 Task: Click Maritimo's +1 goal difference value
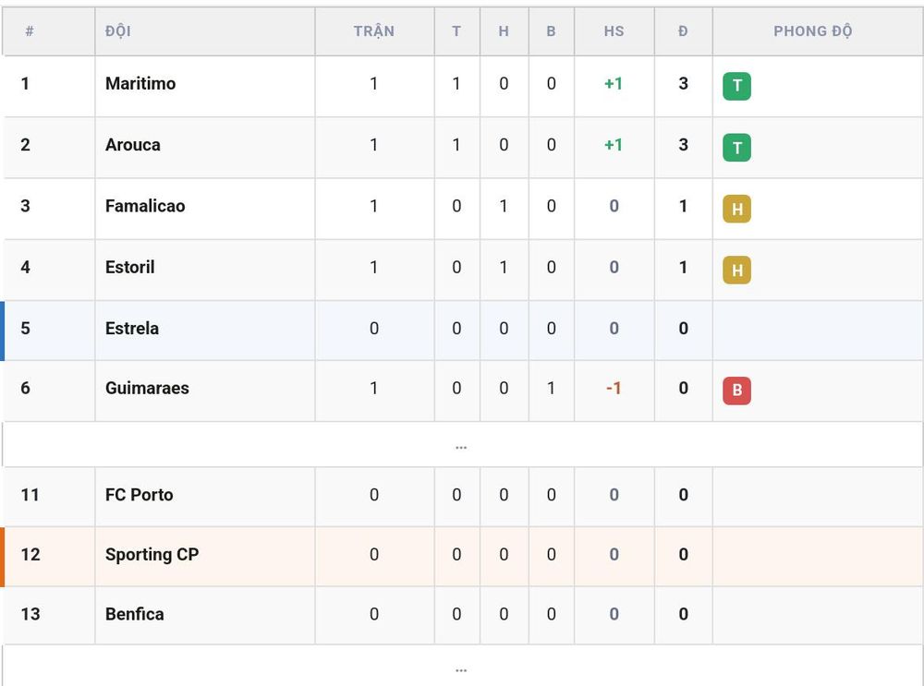click(x=614, y=84)
